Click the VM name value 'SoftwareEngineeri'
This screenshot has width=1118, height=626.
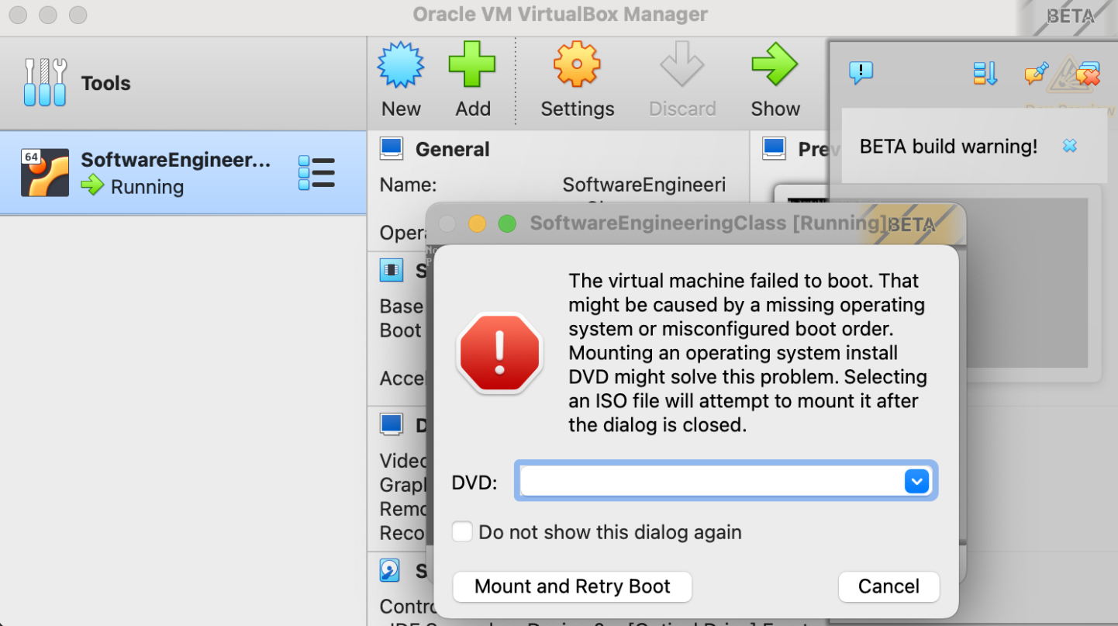click(x=644, y=185)
